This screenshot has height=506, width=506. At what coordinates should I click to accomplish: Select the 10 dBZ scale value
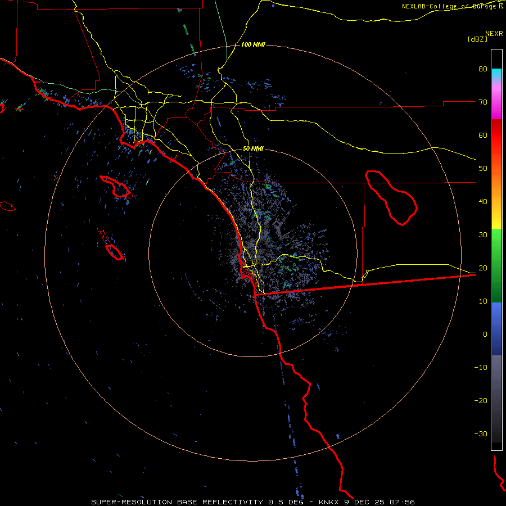coord(483,301)
